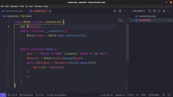Open the editor More Actions ellipsis
Viewport: 173px width, 97px height.
click(125, 11)
